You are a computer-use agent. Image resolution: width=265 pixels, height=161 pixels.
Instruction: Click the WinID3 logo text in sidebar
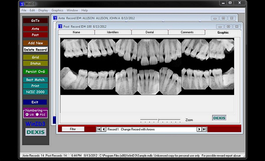35,124
